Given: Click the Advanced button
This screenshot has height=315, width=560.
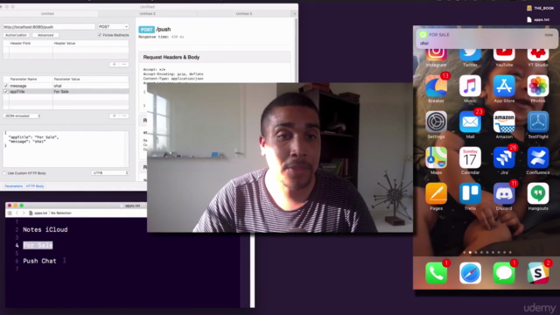Looking at the screenshot, I should (x=45, y=35).
